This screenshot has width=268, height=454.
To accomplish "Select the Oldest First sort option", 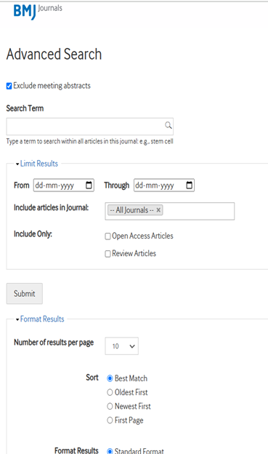I will pyautogui.click(x=110, y=392).
